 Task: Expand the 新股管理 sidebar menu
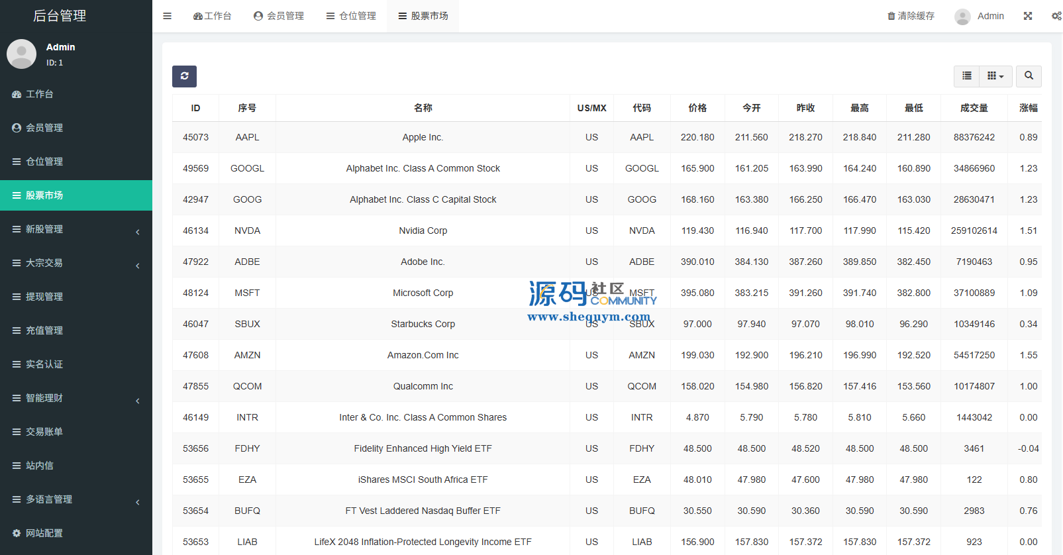(76, 229)
